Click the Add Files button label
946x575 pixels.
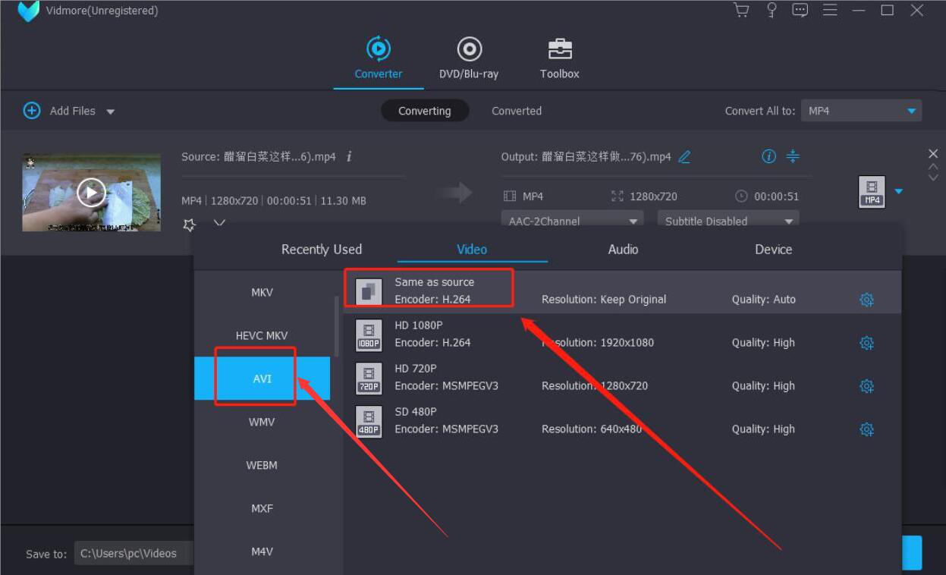[x=73, y=111]
